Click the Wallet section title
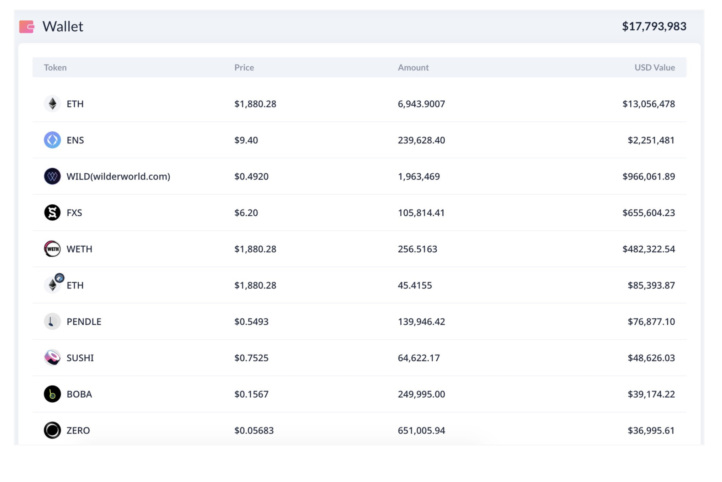The height and width of the screenshot is (482, 722). 63,27
